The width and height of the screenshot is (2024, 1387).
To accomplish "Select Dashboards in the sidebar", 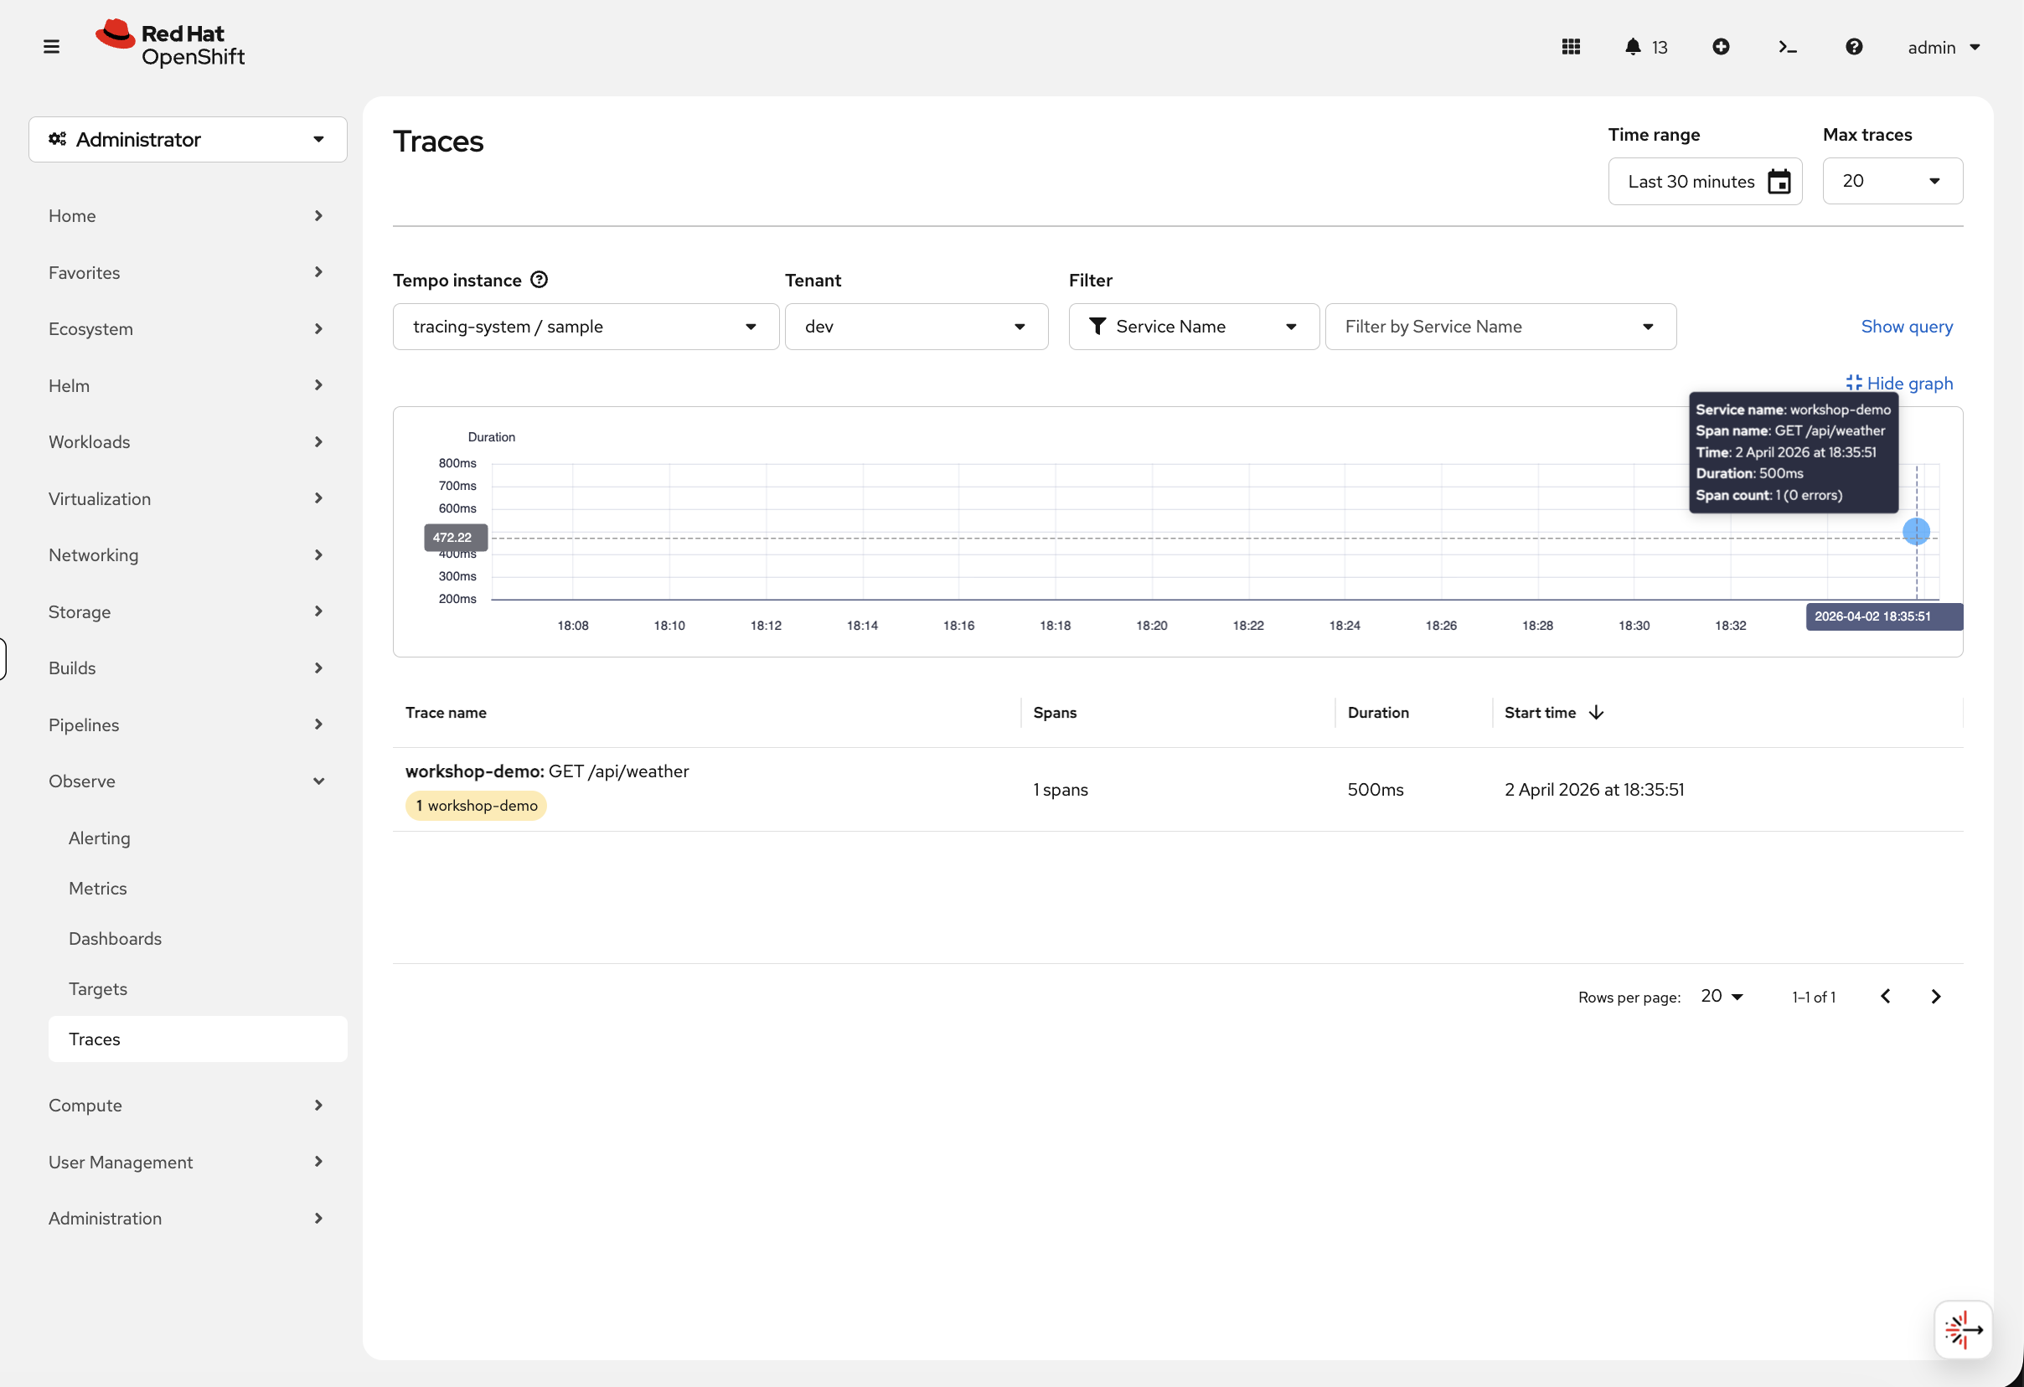I will 115,939.
